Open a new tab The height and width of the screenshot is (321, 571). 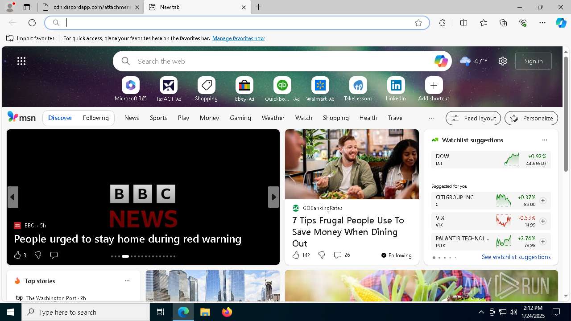(x=259, y=7)
